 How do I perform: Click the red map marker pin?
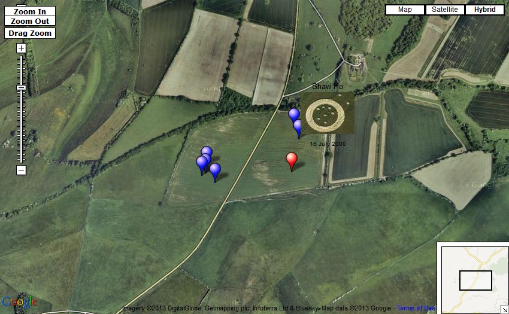click(292, 160)
